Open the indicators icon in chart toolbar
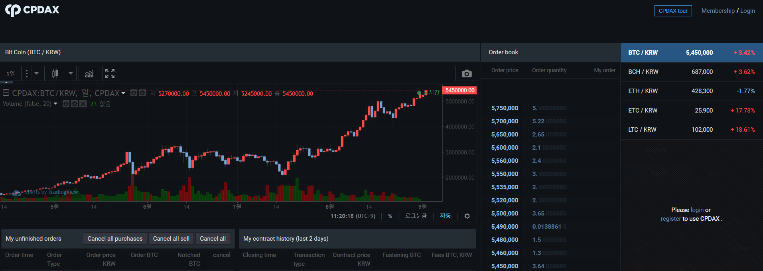Image resolution: width=763 pixels, height=271 pixels. (x=89, y=73)
